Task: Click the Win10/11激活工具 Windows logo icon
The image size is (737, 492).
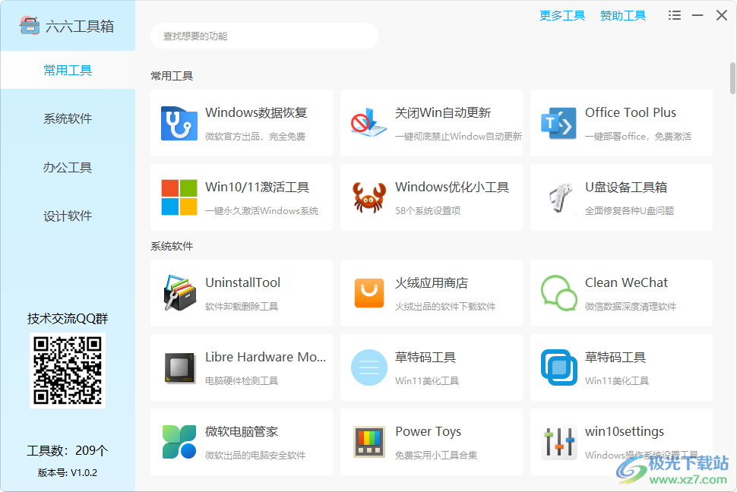Action: tap(179, 197)
